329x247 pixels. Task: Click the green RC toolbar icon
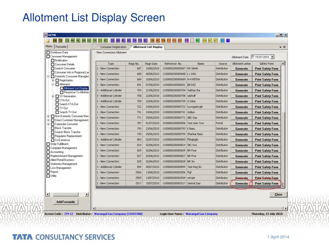[x=106, y=41]
